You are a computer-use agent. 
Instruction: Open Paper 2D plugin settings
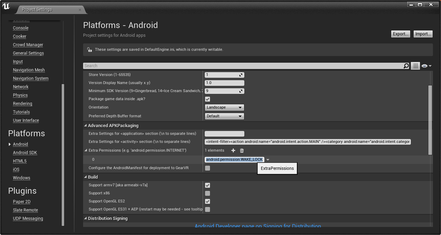pyautogui.click(x=22, y=202)
